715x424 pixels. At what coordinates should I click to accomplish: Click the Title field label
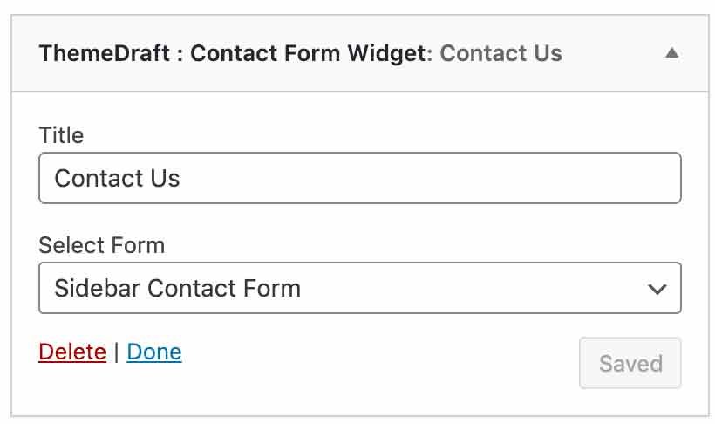point(62,135)
